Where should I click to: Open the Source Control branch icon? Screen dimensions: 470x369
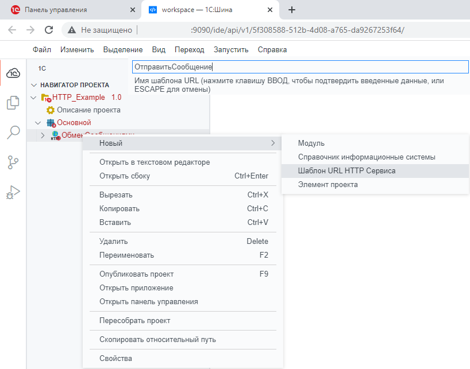[13, 162]
